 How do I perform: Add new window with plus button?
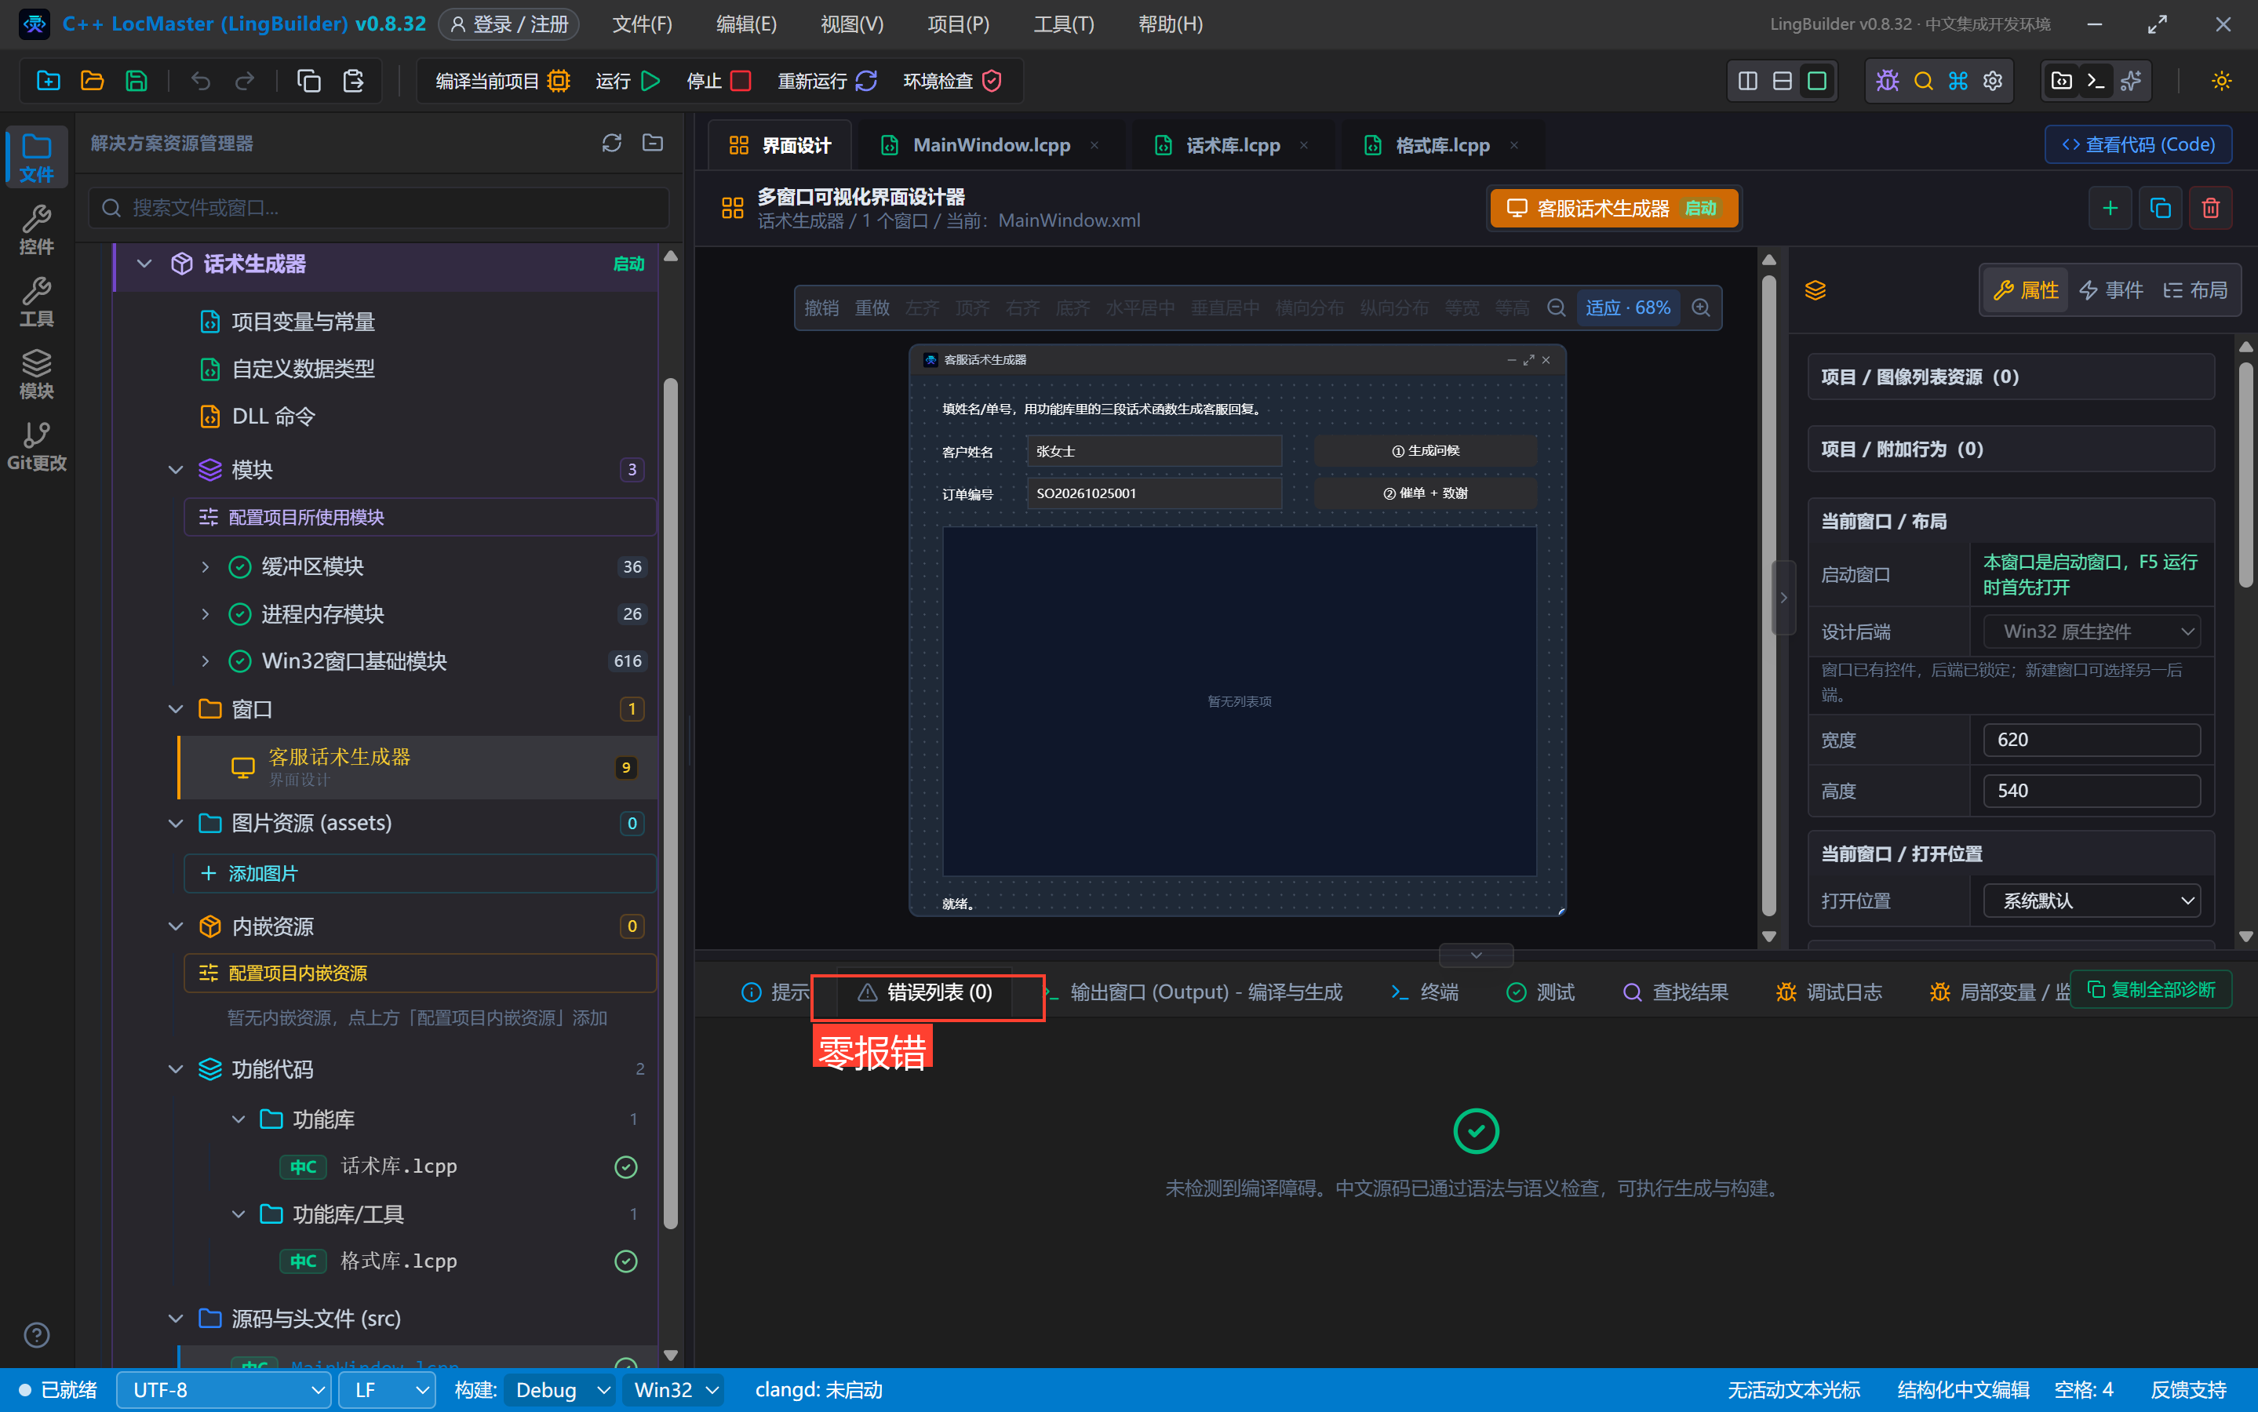point(2111,208)
